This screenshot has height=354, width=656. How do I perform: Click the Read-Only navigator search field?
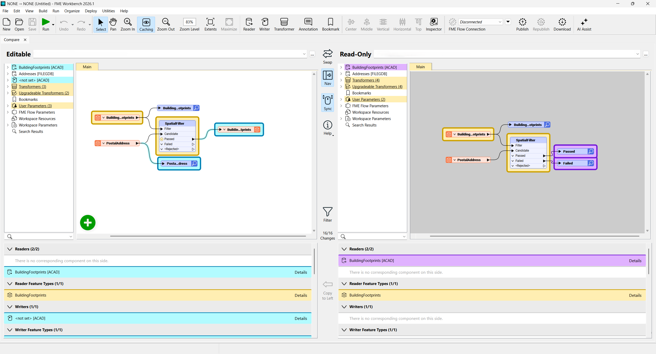pos(372,237)
